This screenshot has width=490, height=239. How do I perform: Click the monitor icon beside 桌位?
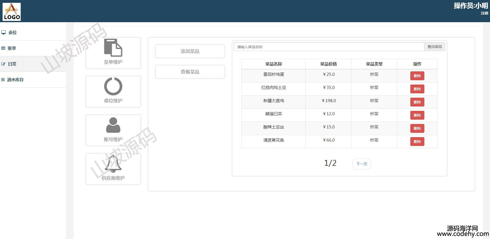pyautogui.click(x=4, y=32)
